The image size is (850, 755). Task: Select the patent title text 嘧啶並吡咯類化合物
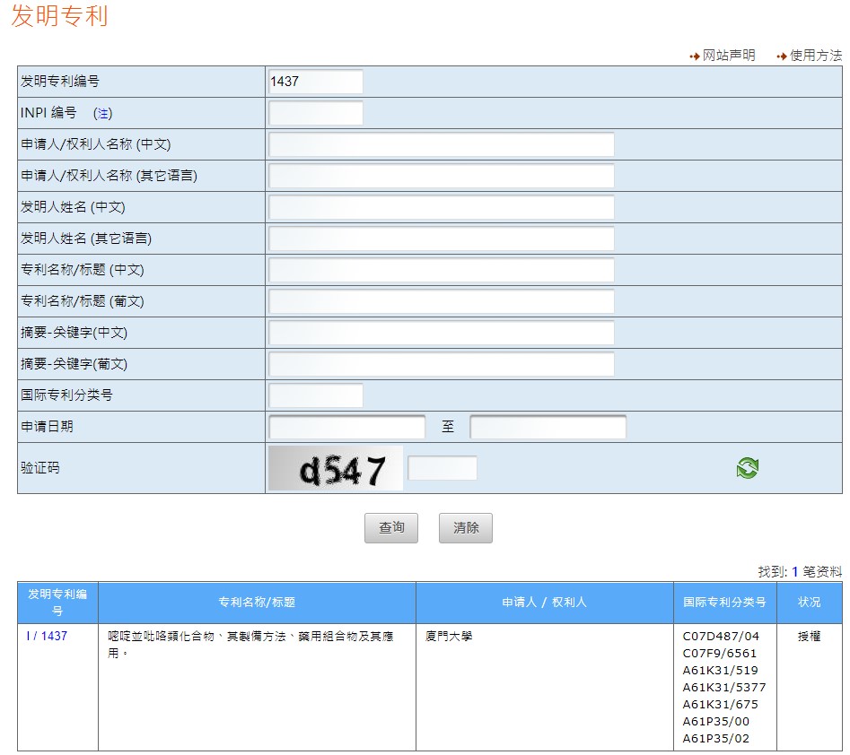pos(161,636)
